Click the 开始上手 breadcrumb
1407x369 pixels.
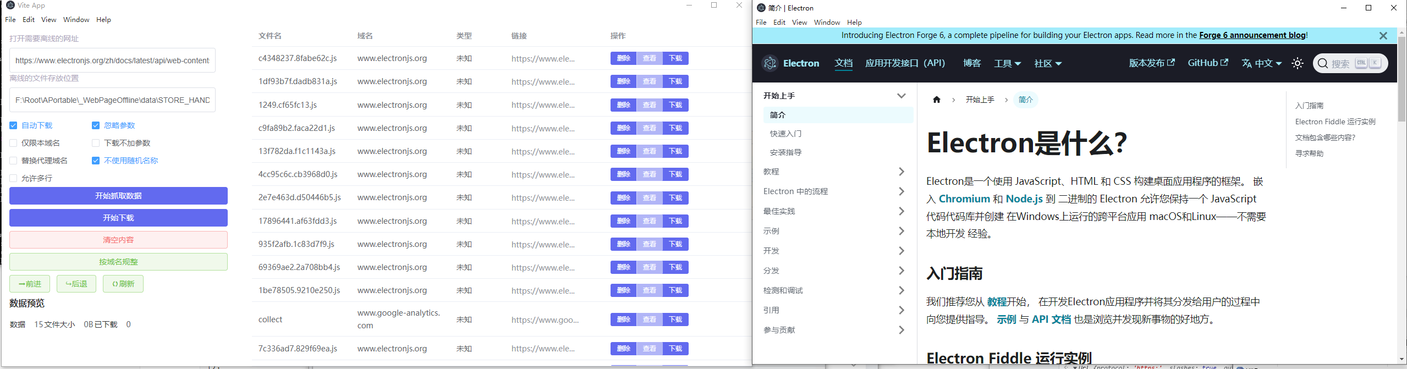click(980, 100)
